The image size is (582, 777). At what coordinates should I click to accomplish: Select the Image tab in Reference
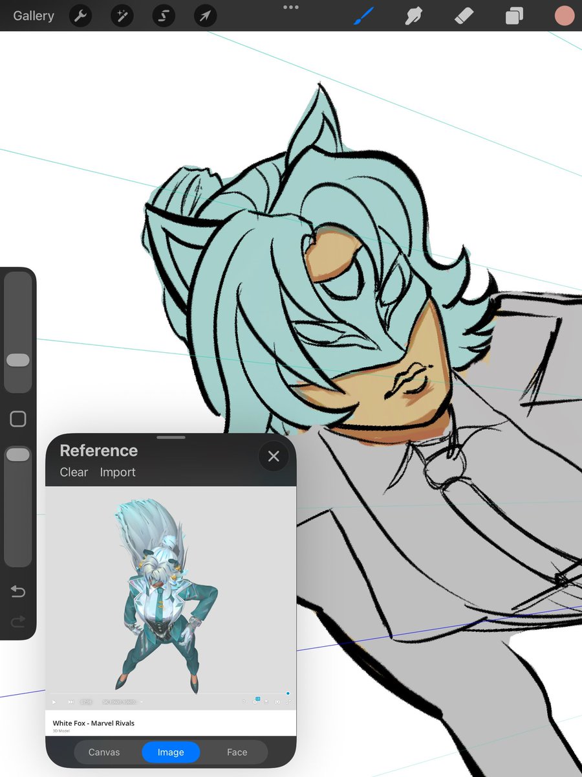point(171,752)
